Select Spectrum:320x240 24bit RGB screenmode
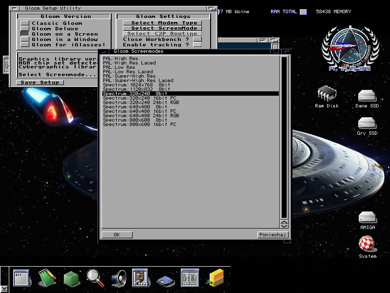This screenshot has height=293, width=390. pyautogui.click(x=191, y=103)
